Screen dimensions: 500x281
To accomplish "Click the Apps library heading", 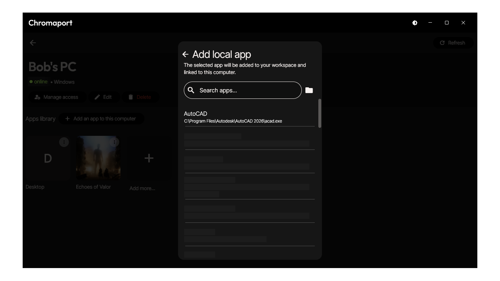I will point(40,119).
